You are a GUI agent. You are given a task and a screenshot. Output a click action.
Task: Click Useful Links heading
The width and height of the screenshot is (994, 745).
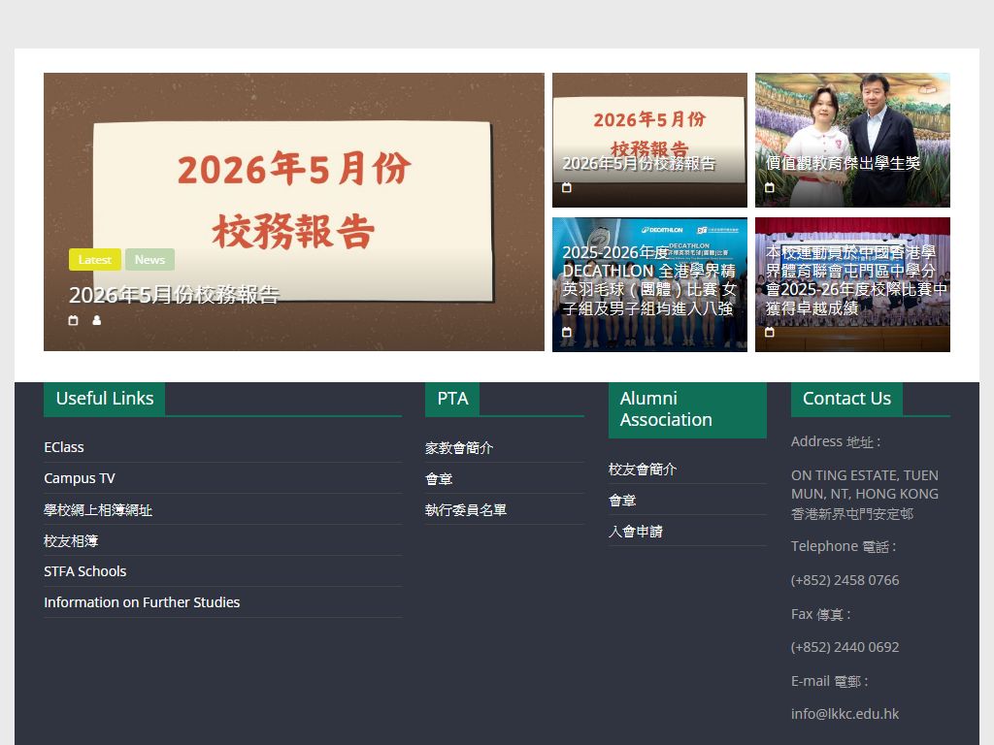click(105, 399)
